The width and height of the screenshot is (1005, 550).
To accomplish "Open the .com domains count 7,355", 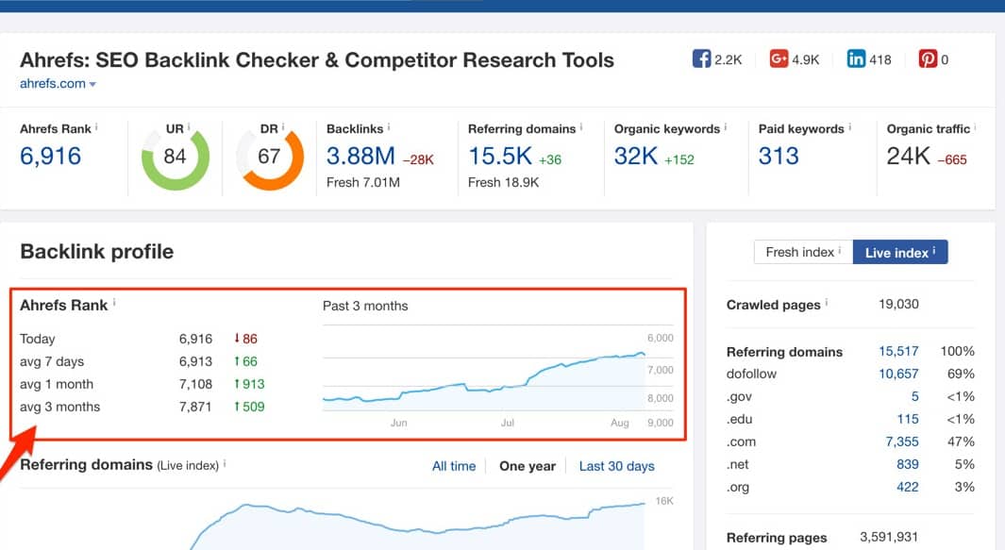I will point(902,442).
